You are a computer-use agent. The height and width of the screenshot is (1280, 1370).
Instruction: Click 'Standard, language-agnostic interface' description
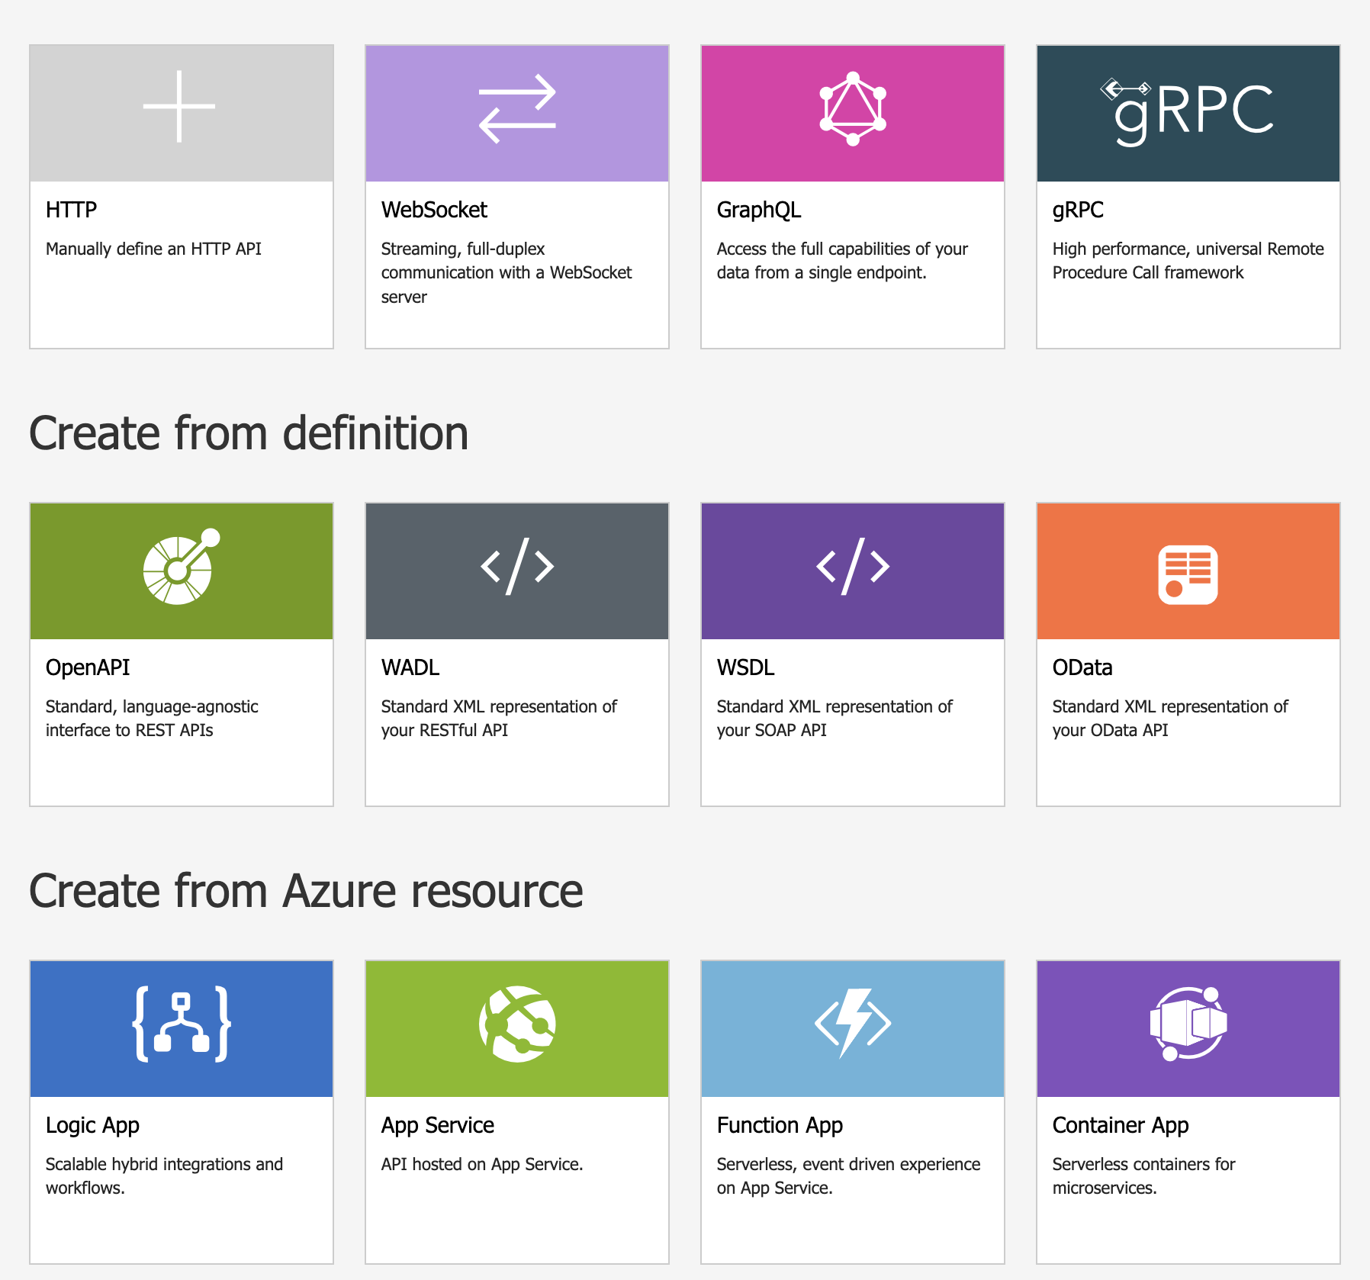tap(152, 719)
